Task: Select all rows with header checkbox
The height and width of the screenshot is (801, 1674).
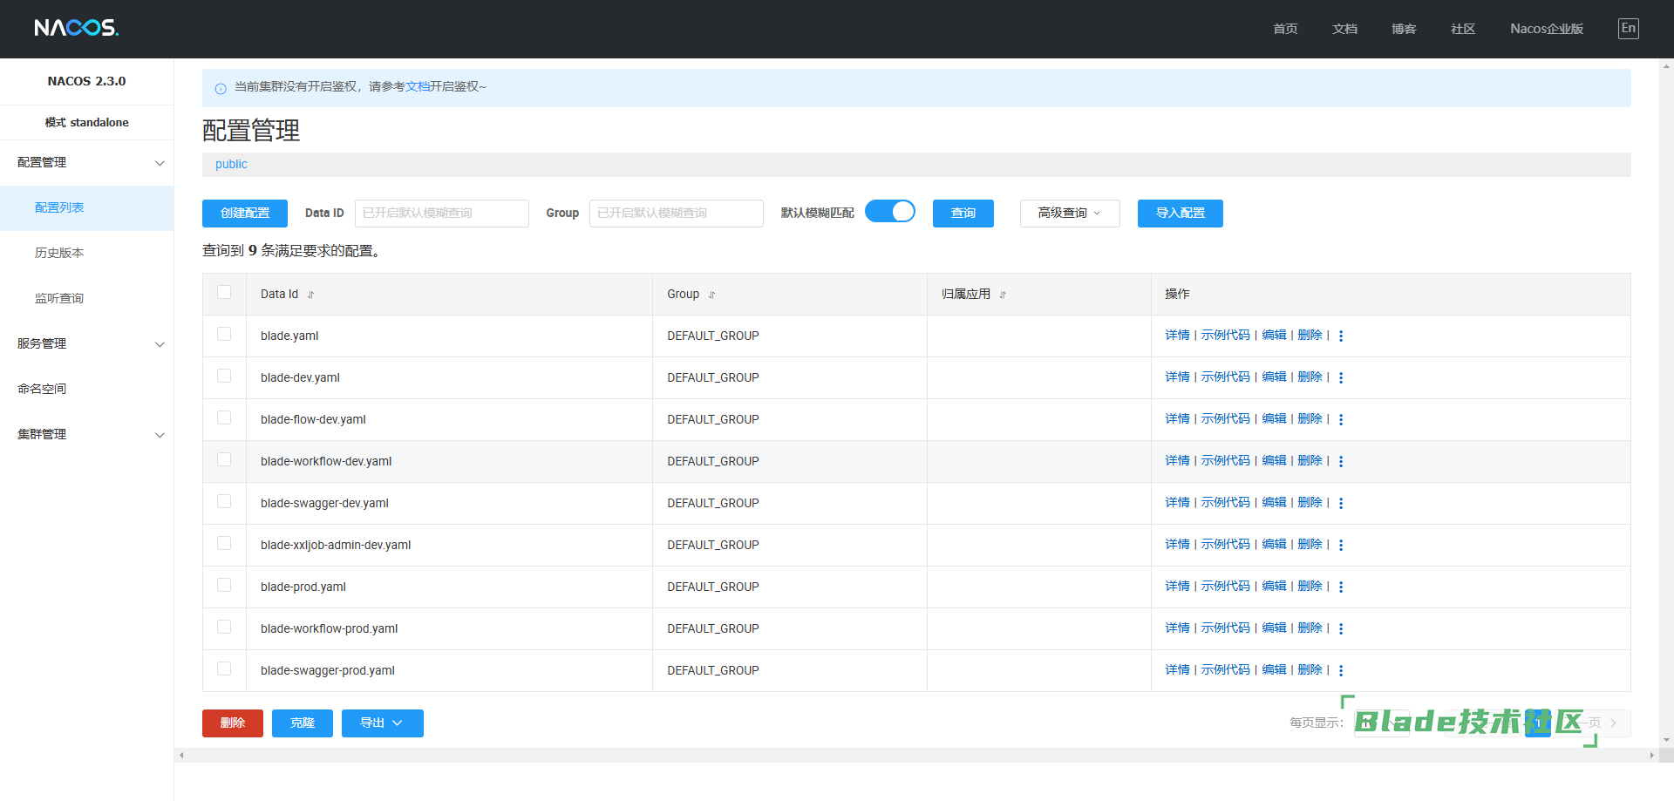Action: 224,292
